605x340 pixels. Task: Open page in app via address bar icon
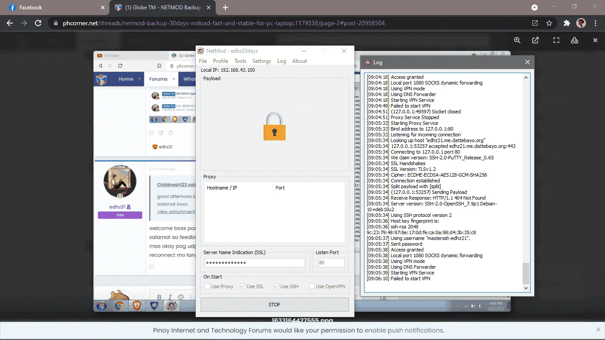pyautogui.click(x=535, y=23)
